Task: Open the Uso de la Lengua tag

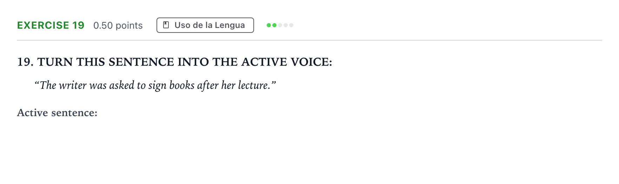Action: tap(205, 25)
